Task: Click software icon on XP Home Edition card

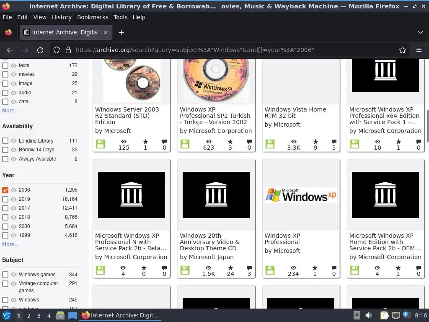Action: click(x=354, y=270)
